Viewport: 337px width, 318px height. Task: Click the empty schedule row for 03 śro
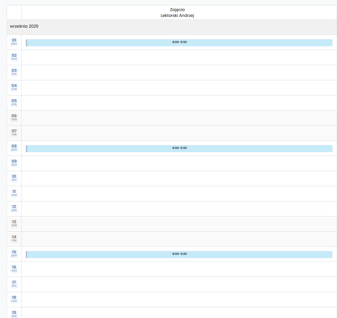179,73
